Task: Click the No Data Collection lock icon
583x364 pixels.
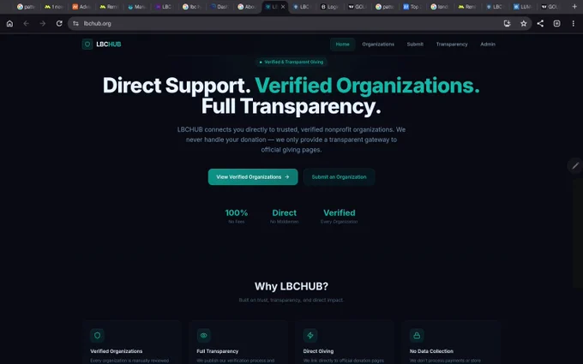Action: (x=417, y=336)
